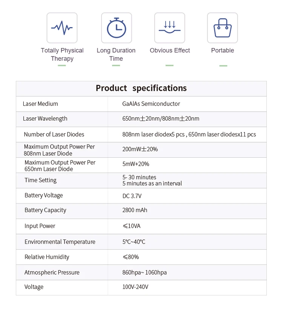The image size is (283, 309).
Task: Click the 'Portable' label text
Action: 223,50
